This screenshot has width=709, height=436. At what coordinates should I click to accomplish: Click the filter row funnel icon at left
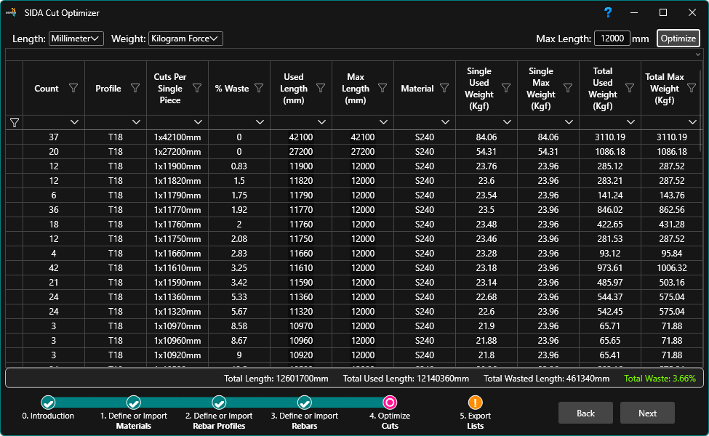click(14, 122)
